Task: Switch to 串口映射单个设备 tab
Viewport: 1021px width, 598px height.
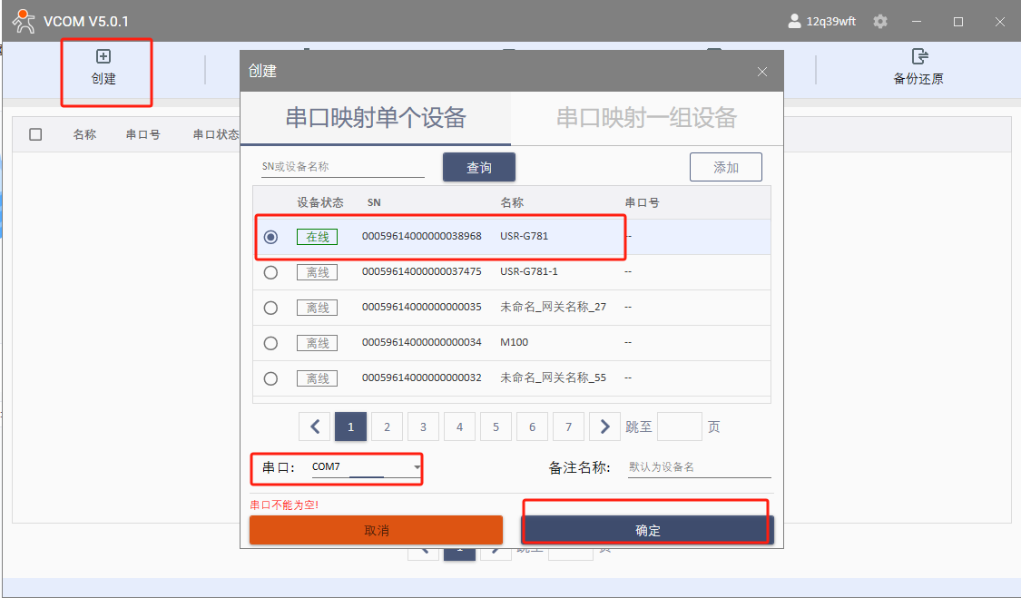Action: 376,117
